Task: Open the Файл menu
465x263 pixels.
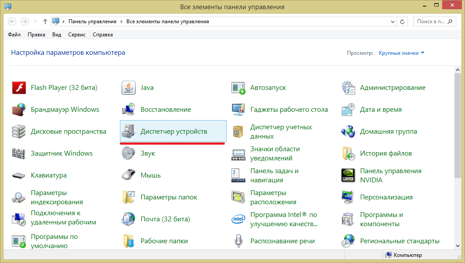Action: [x=14, y=35]
